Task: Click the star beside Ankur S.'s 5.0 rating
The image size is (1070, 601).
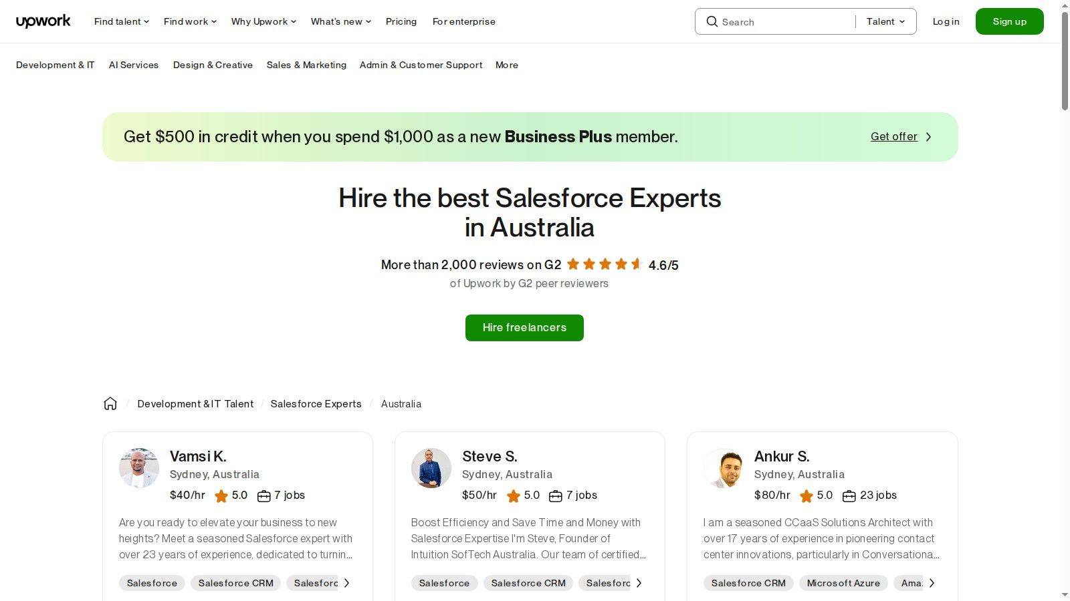Action: [807, 495]
